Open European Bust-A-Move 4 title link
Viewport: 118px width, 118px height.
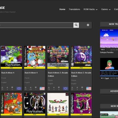[8, 73]
